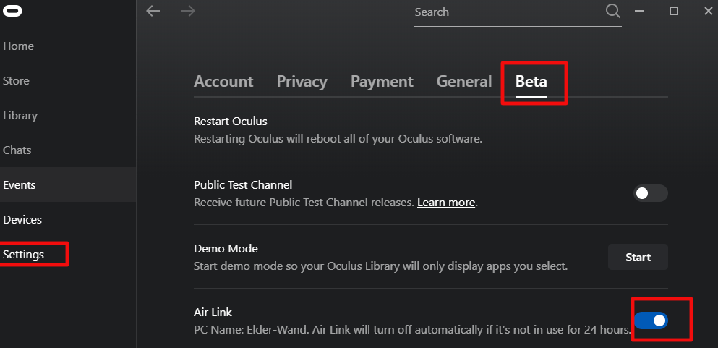718x348 pixels.
Task: Select the Payment tab
Action: click(382, 82)
